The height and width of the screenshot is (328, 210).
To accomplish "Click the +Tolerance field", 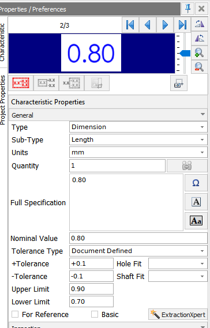I will point(91,263).
